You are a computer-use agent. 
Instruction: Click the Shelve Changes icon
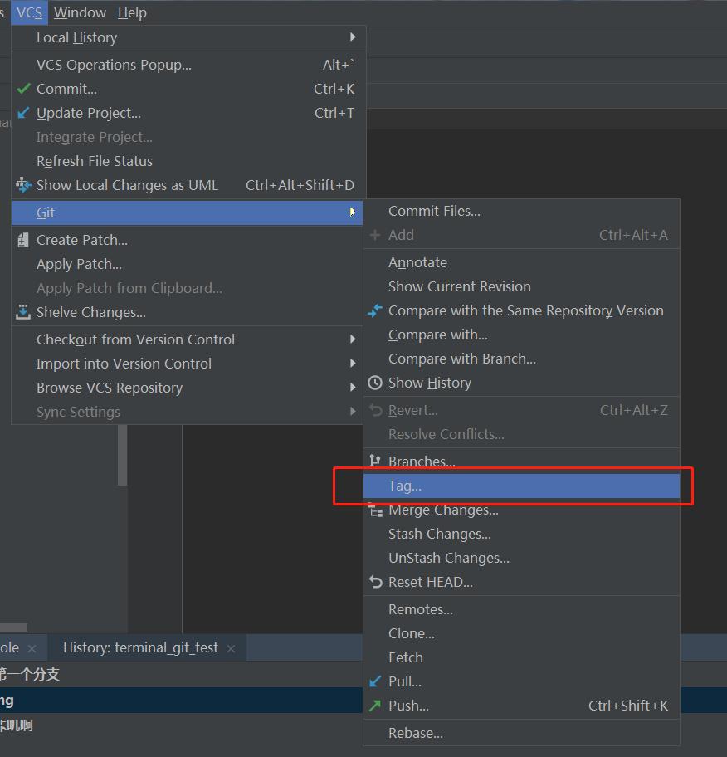pos(23,312)
